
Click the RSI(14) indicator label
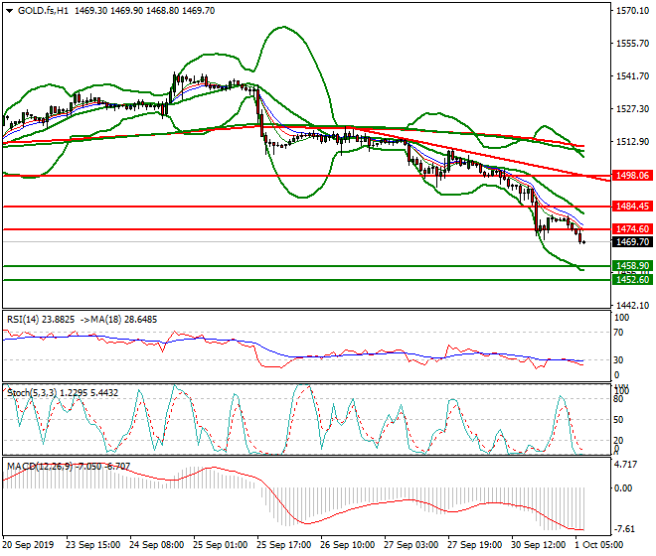click(25, 320)
